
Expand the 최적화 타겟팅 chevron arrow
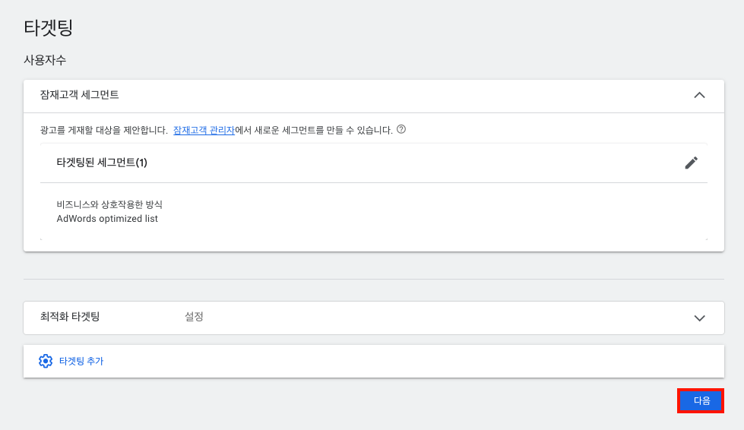699,318
